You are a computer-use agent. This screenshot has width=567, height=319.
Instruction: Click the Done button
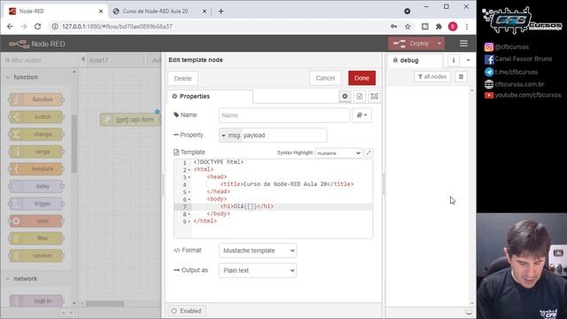coord(361,78)
